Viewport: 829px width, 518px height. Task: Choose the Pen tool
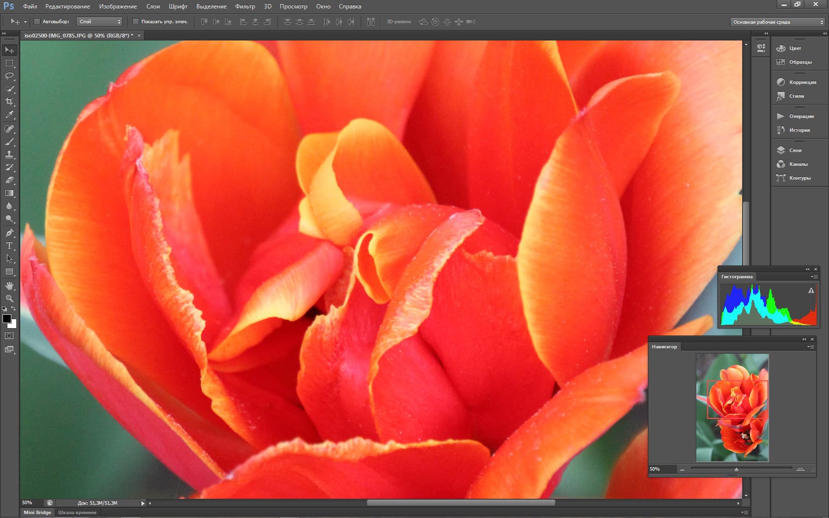[x=9, y=233]
